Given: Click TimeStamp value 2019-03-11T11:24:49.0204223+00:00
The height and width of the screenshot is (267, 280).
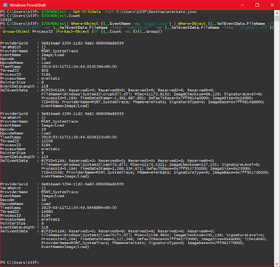Looking at the screenshot, I should (x=79, y=137).
